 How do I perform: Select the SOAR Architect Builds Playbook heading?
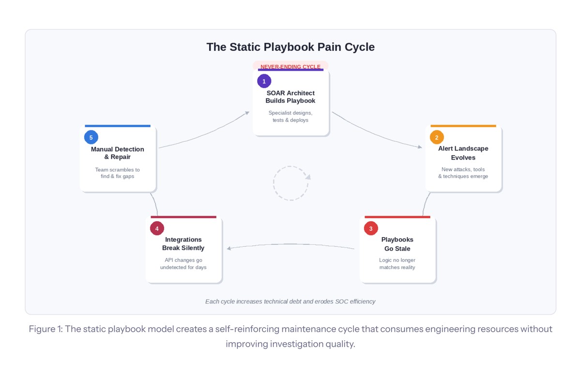pos(290,97)
